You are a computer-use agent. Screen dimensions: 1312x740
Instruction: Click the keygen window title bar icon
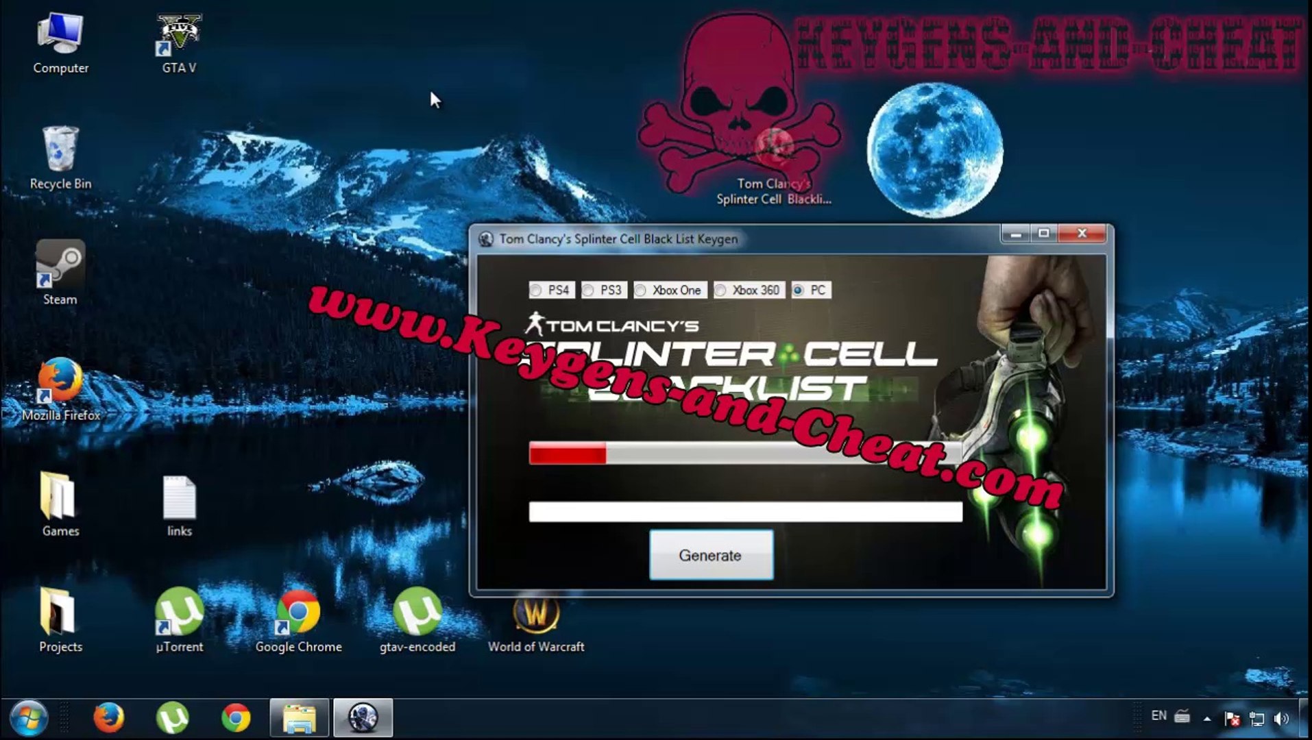coord(486,239)
